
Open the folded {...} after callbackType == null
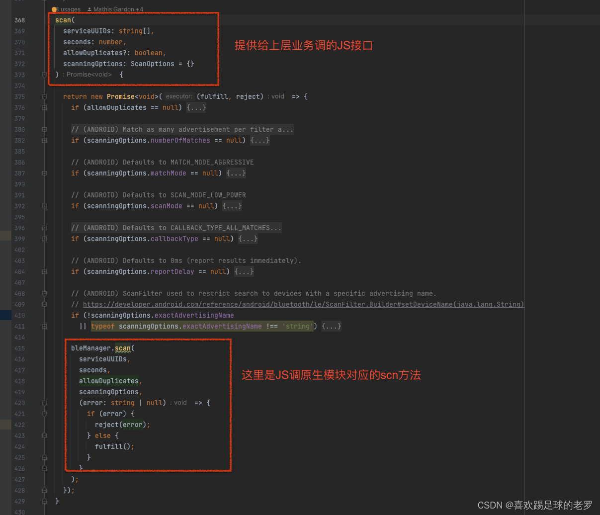[248, 239]
